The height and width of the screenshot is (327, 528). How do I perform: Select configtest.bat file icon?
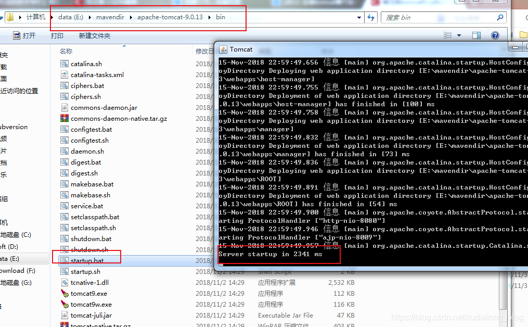65,129
